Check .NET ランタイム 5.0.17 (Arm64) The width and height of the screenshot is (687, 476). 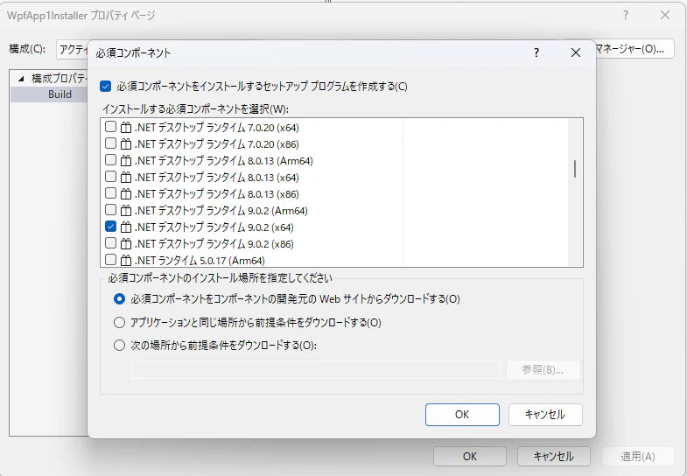111,260
